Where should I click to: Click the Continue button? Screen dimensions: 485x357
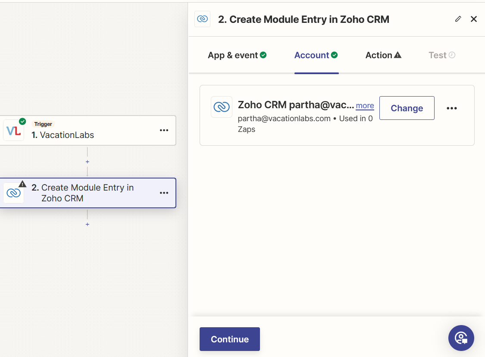[229, 339]
